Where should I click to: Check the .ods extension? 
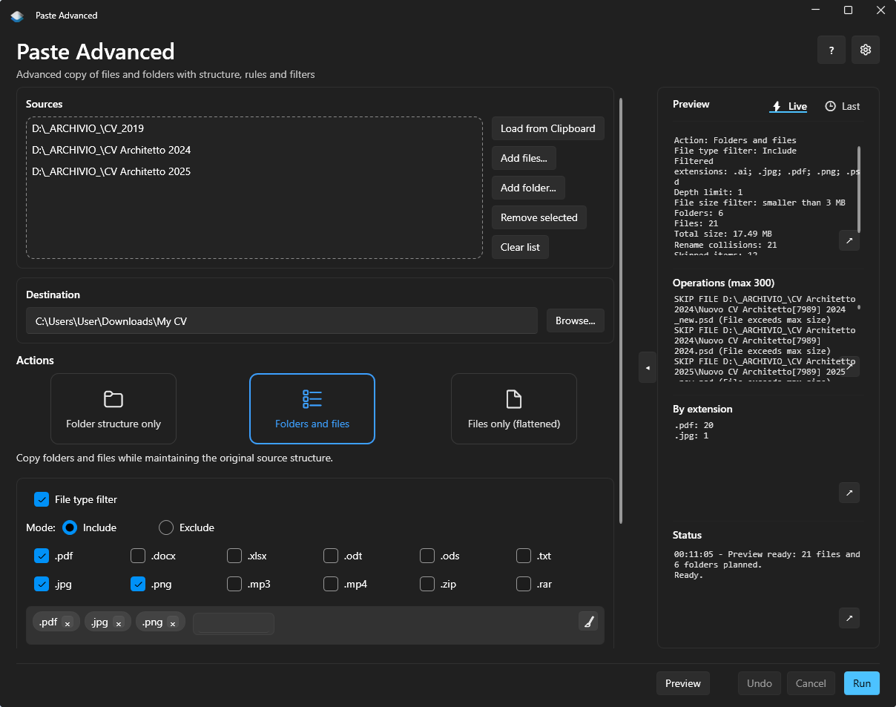427,556
